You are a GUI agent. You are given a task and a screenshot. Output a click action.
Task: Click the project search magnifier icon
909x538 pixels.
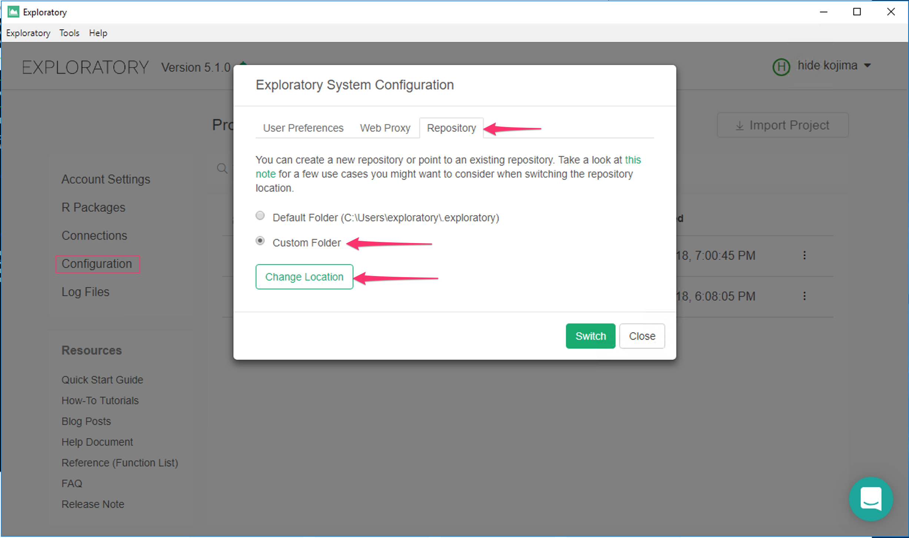click(x=222, y=169)
